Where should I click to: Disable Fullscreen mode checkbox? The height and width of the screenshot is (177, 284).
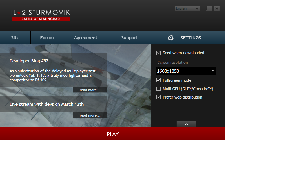coord(158,80)
